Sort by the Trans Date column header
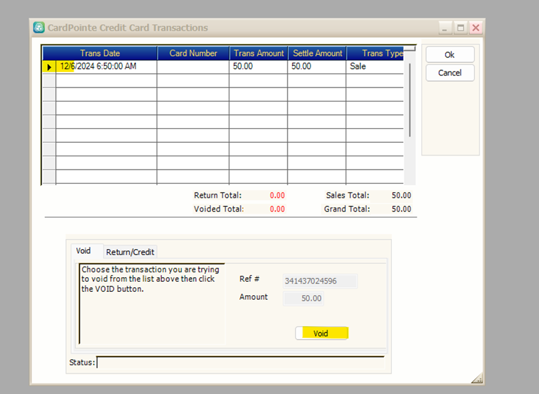Viewport: 539px width, 394px height. 100,53
